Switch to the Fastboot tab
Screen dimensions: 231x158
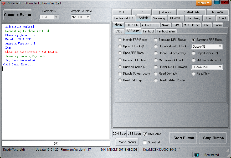coord(148,31)
